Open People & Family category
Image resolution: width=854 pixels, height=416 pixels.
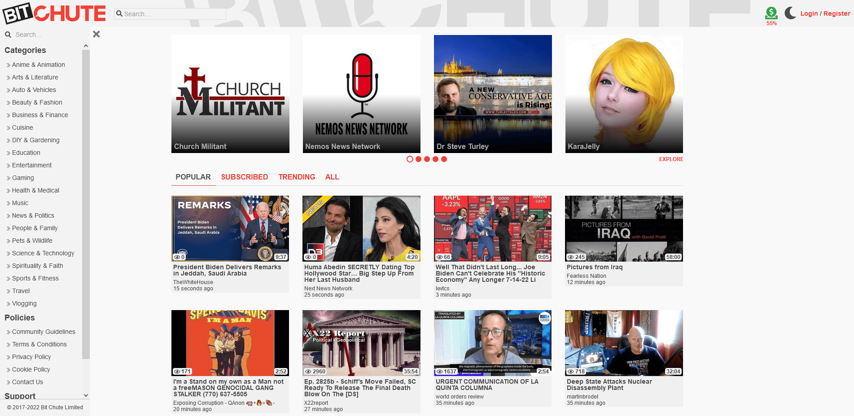[35, 228]
